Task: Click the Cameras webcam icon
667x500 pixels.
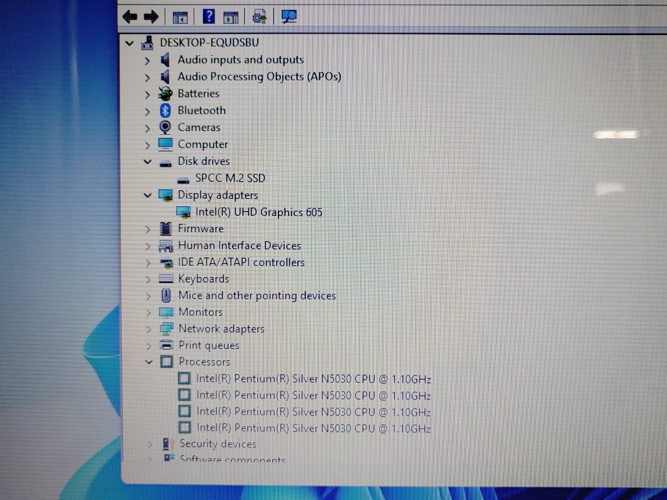Action: (165, 127)
